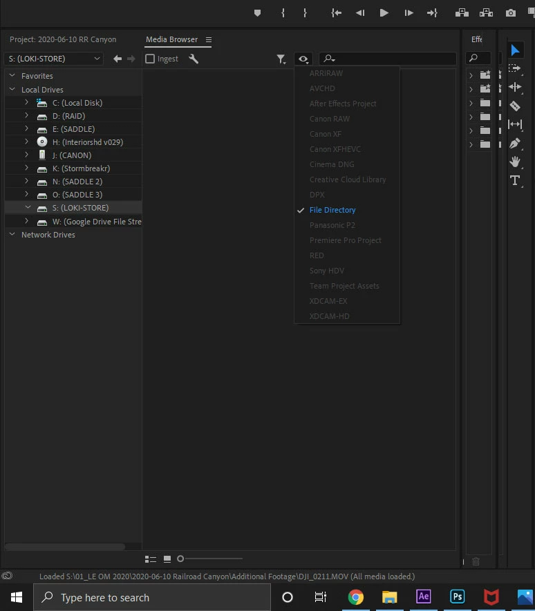Switch to the Effects panel tab
Image resolution: width=535 pixels, height=611 pixels.
[x=476, y=39]
